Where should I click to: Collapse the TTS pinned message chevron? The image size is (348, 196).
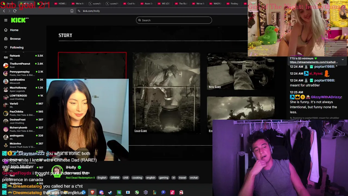(343, 59)
